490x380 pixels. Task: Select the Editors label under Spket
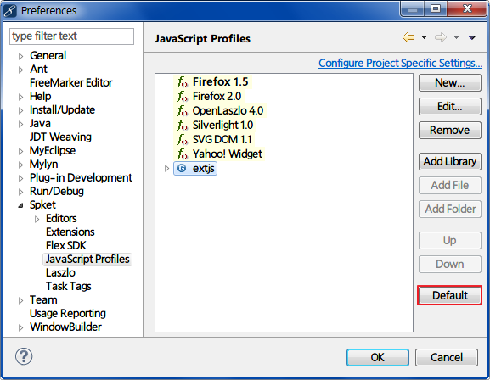pos(61,219)
